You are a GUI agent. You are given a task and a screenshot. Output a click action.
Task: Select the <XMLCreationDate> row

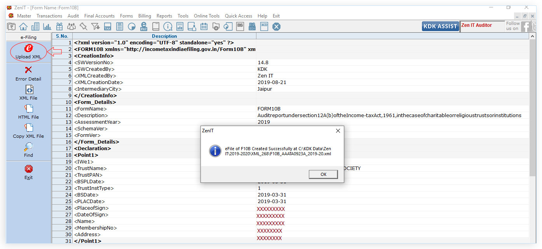(291, 82)
